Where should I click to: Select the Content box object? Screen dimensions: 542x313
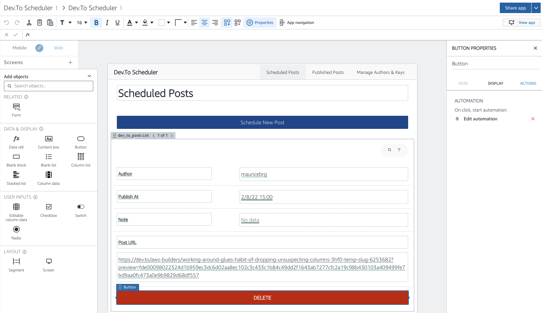[48, 142]
